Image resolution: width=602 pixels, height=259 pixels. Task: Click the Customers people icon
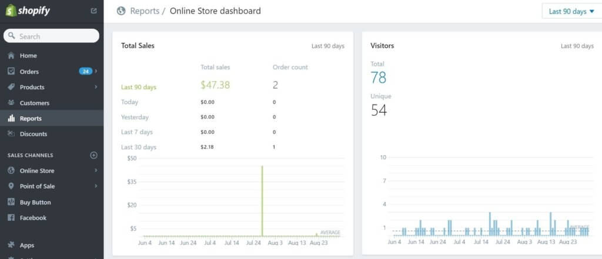pyautogui.click(x=11, y=103)
